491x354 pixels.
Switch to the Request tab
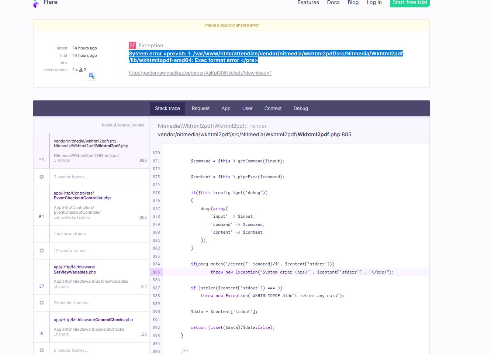[201, 109]
